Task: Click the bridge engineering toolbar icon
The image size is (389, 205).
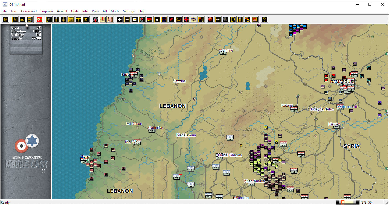Action: 71,19
